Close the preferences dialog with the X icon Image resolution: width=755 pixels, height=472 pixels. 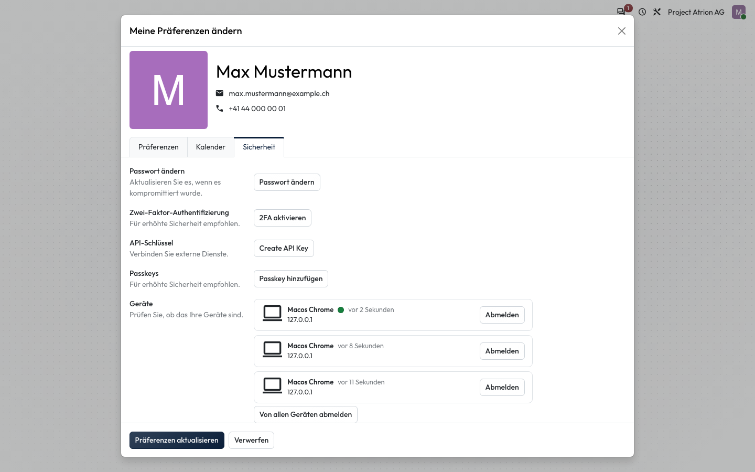pos(622,31)
